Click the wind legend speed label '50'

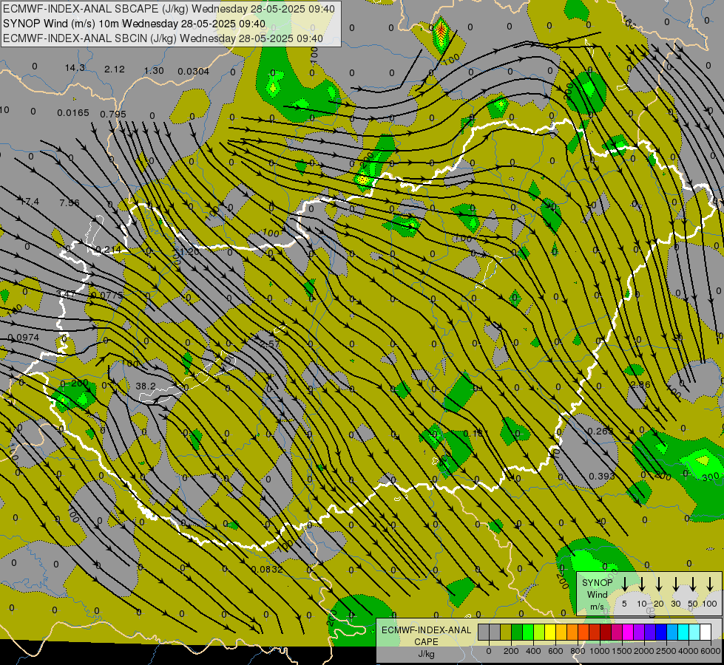[x=693, y=604]
